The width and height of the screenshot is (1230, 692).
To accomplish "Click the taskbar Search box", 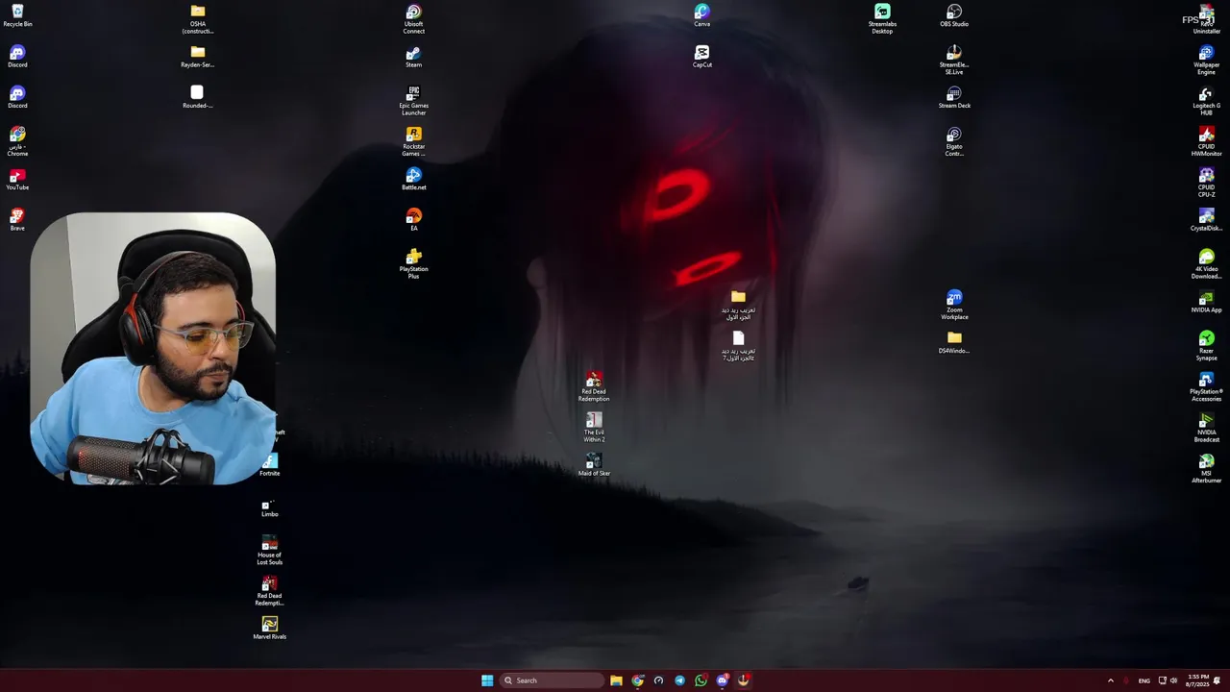I will [x=552, y=680].
